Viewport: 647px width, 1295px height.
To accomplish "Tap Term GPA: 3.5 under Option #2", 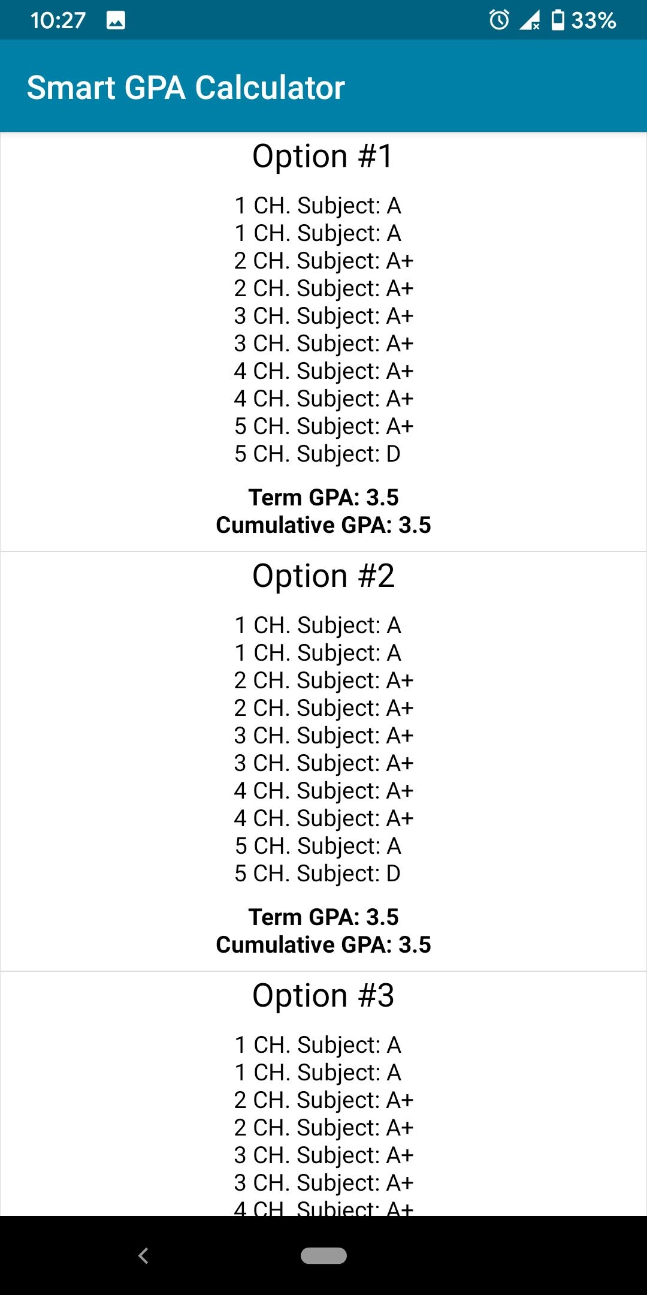I will point(323,917).
